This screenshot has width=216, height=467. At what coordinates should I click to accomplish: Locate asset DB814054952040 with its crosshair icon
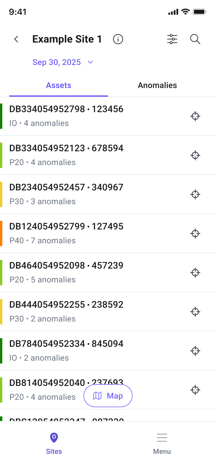[195, 390]
